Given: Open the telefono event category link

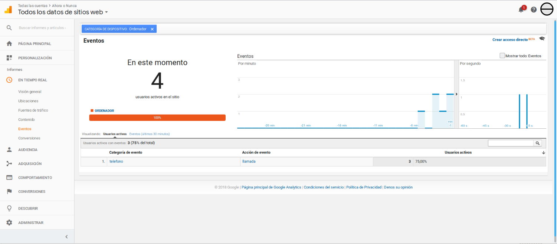Looking at the screenshot, I should point(116,162).
